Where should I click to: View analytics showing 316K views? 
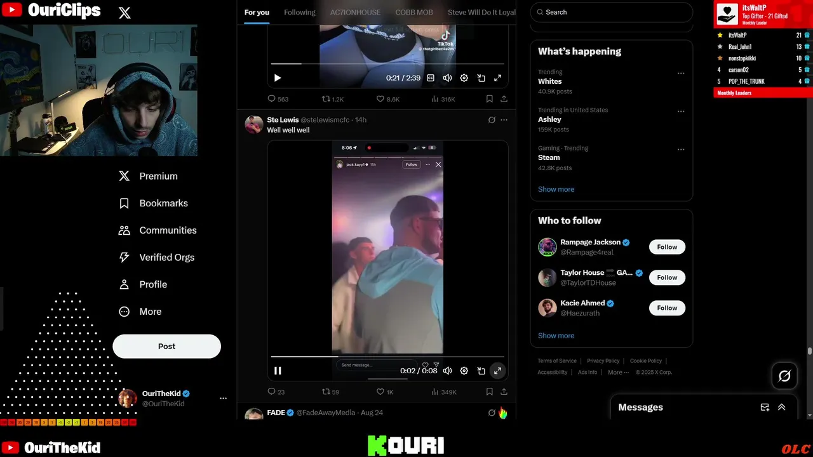[x=443, y=99]
